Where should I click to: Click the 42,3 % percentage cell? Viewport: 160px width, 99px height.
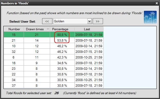(62, 57)
